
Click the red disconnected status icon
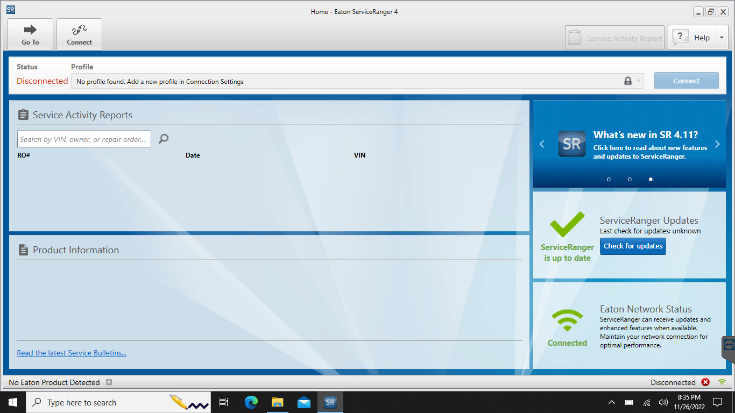pyautogui.click(x=705, y=382)
